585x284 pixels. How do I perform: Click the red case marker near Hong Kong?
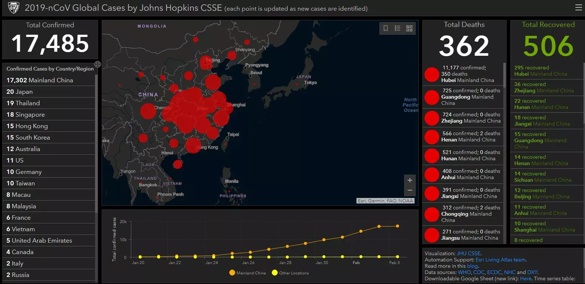(x=193, y=145)
